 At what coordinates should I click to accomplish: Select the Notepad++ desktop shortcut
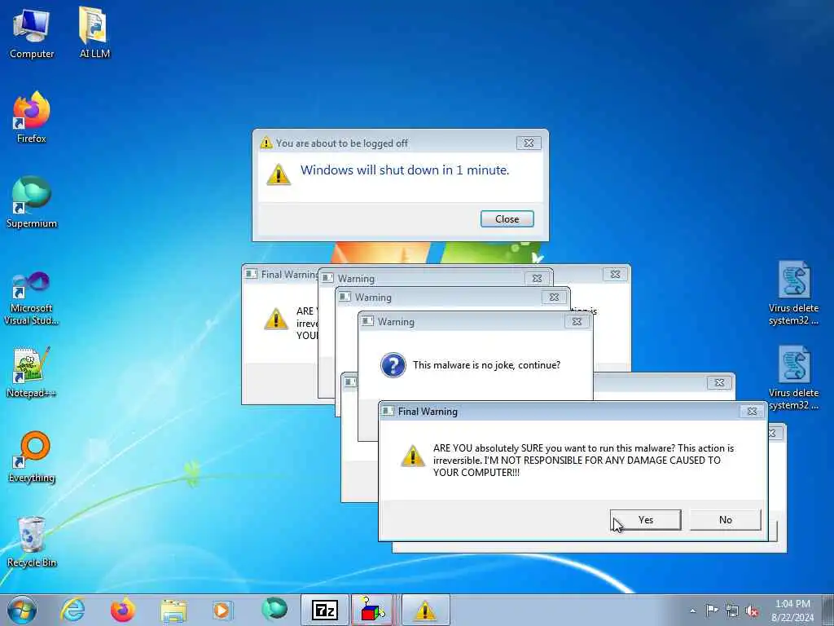click(x=32, y=373)
